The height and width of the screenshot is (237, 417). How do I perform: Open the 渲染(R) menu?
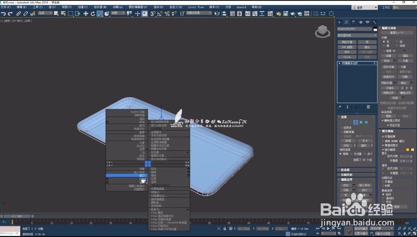click(158, 7)
